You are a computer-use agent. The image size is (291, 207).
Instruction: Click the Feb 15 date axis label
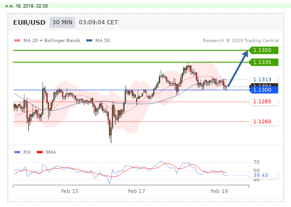click(69, 191)
